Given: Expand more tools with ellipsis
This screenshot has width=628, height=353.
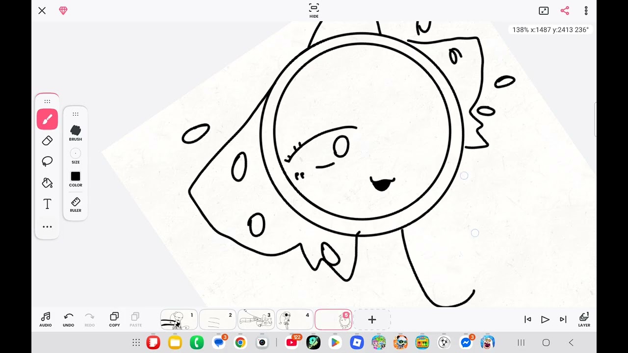Looking at the screenshot, I should pyautogui.click(x=47, y=227).
